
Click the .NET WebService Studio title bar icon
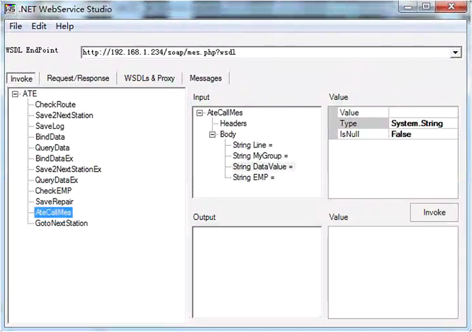10,8
